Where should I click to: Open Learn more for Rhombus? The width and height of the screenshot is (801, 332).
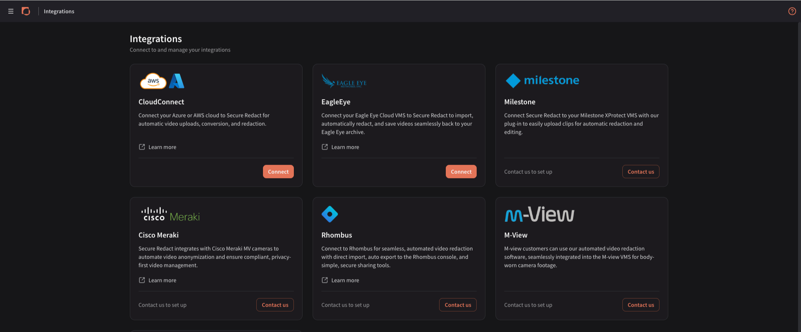click(345, 280)
